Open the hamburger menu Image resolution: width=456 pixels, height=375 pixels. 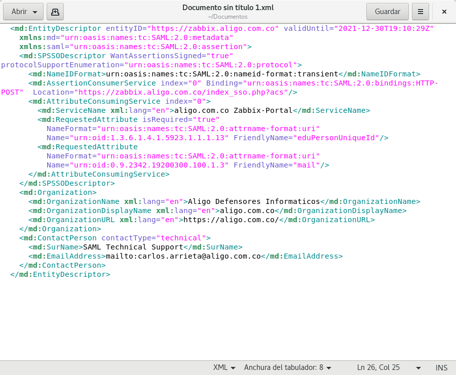click(420, 12)
